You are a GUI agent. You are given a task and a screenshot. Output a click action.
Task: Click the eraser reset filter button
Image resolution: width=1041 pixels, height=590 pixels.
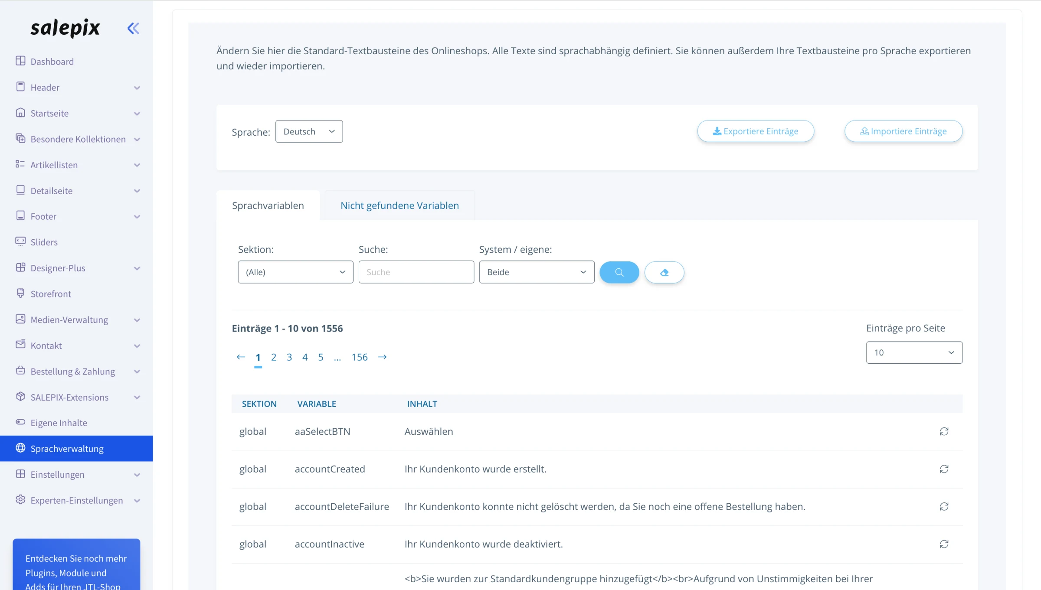click(x=664, y=272)
